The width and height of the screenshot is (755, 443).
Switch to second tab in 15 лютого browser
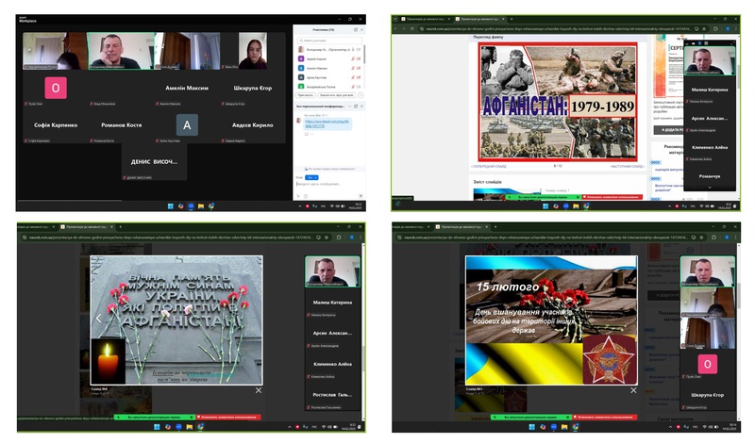tap(462, 226)
